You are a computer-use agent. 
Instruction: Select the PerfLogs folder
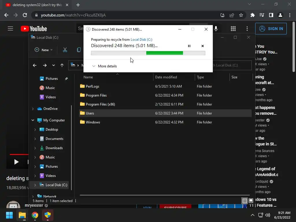point(165,86)
